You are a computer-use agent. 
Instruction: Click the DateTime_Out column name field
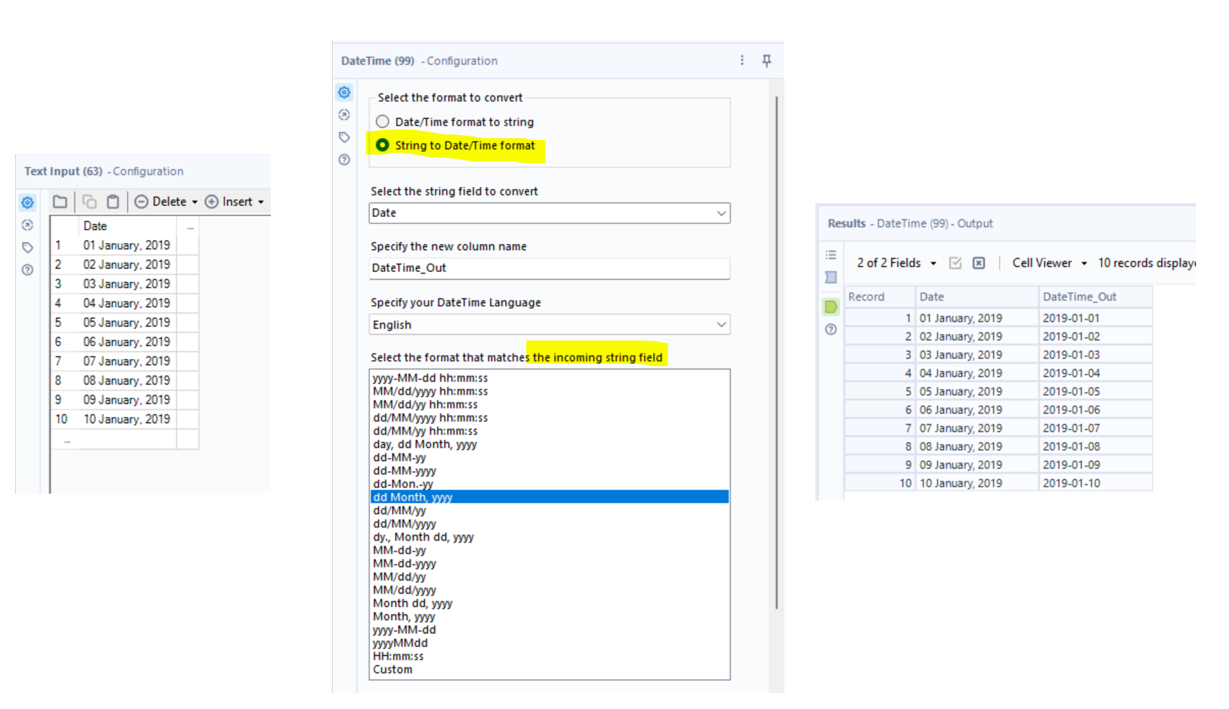click(x=548, y=268)
